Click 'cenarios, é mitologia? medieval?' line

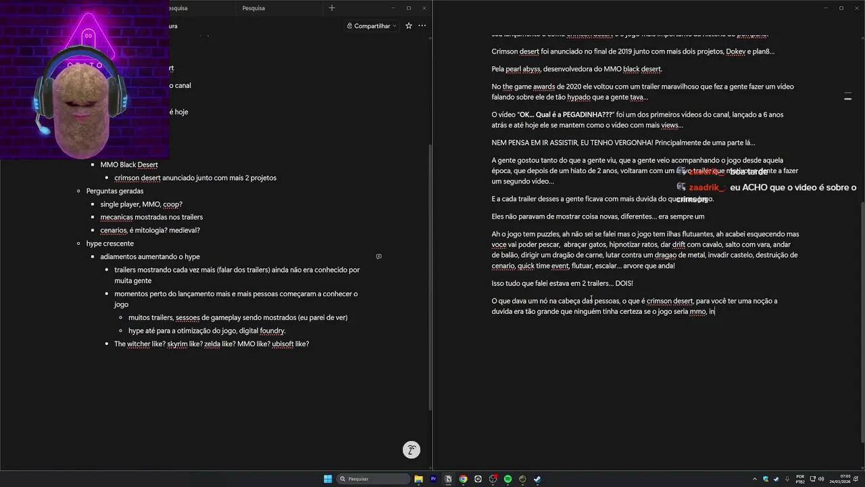point(150,231)
